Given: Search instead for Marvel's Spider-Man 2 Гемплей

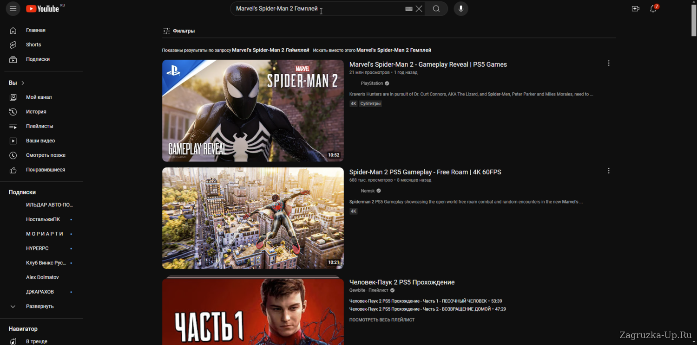Looking at the screenshot, I should 393,50.
